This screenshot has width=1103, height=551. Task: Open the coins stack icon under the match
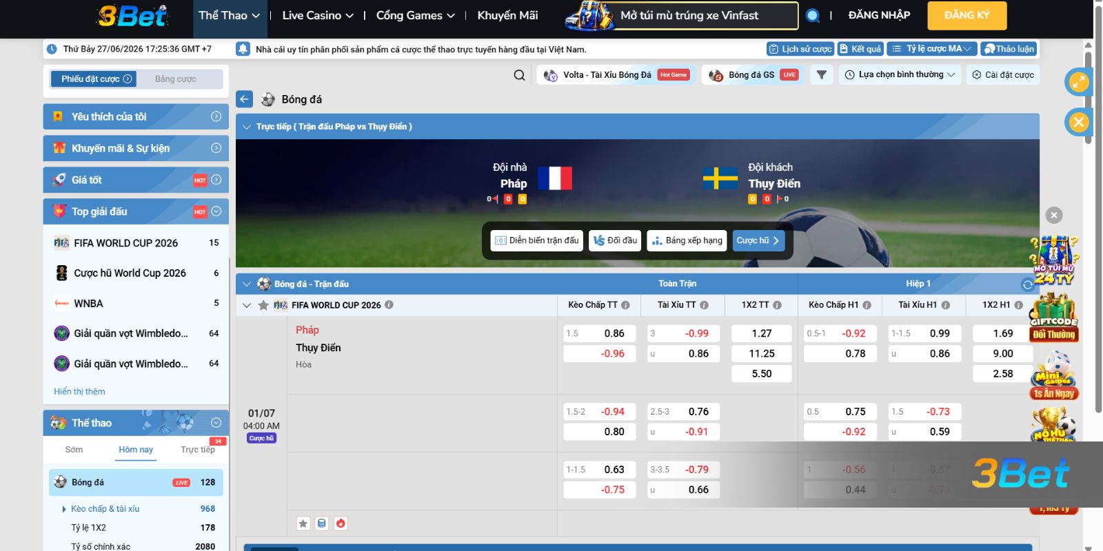[322, 523]
